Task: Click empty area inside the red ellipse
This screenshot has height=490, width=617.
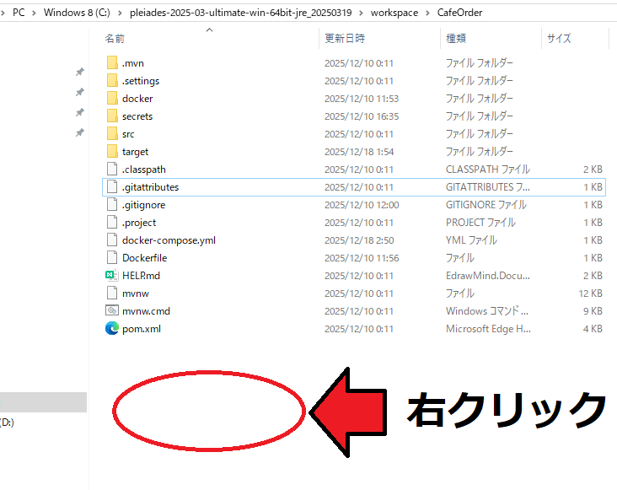Action: pos(208,412)
